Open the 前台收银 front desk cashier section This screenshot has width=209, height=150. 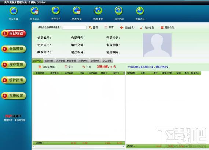point(14,33)
